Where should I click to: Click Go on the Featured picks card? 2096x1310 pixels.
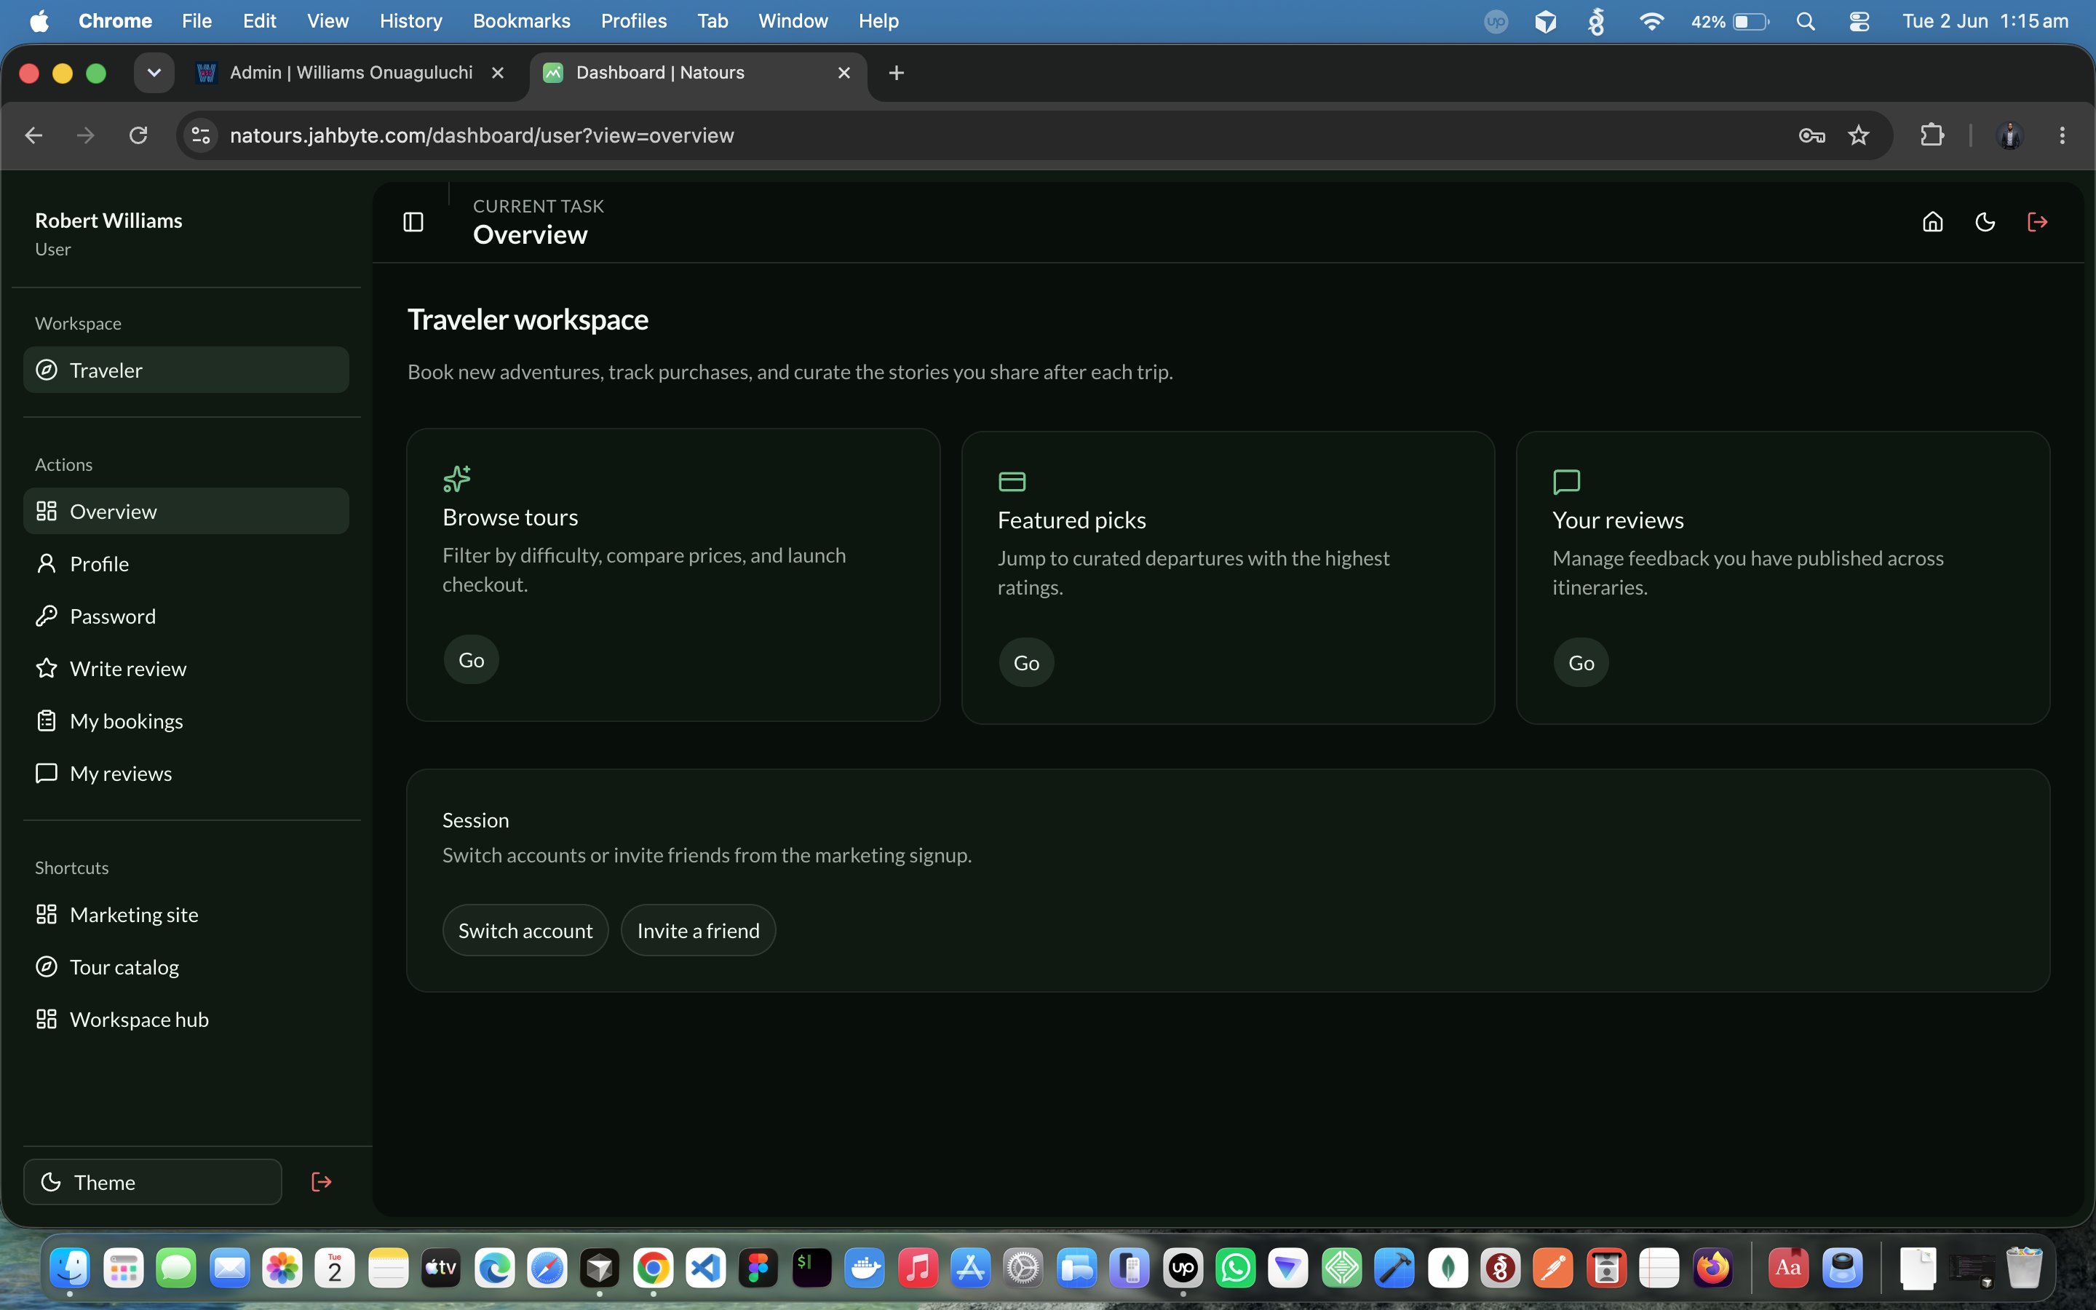point(1026,663)
